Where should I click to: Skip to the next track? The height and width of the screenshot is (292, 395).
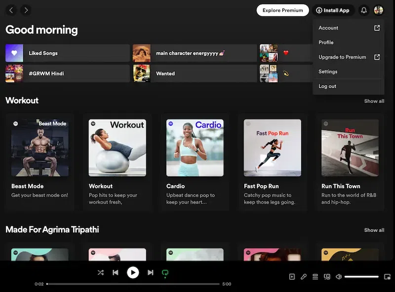tap(151, 272)
